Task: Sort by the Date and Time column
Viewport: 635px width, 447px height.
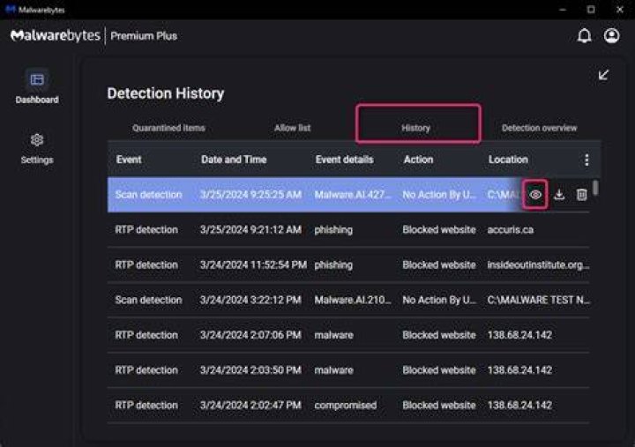Action: pos(234,160)
